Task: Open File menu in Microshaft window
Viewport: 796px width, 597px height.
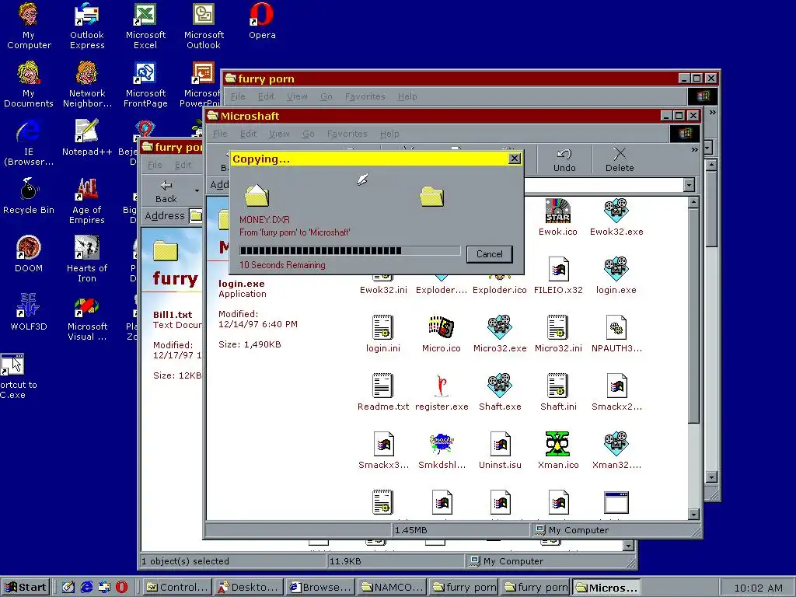Action: click(220, 134)
